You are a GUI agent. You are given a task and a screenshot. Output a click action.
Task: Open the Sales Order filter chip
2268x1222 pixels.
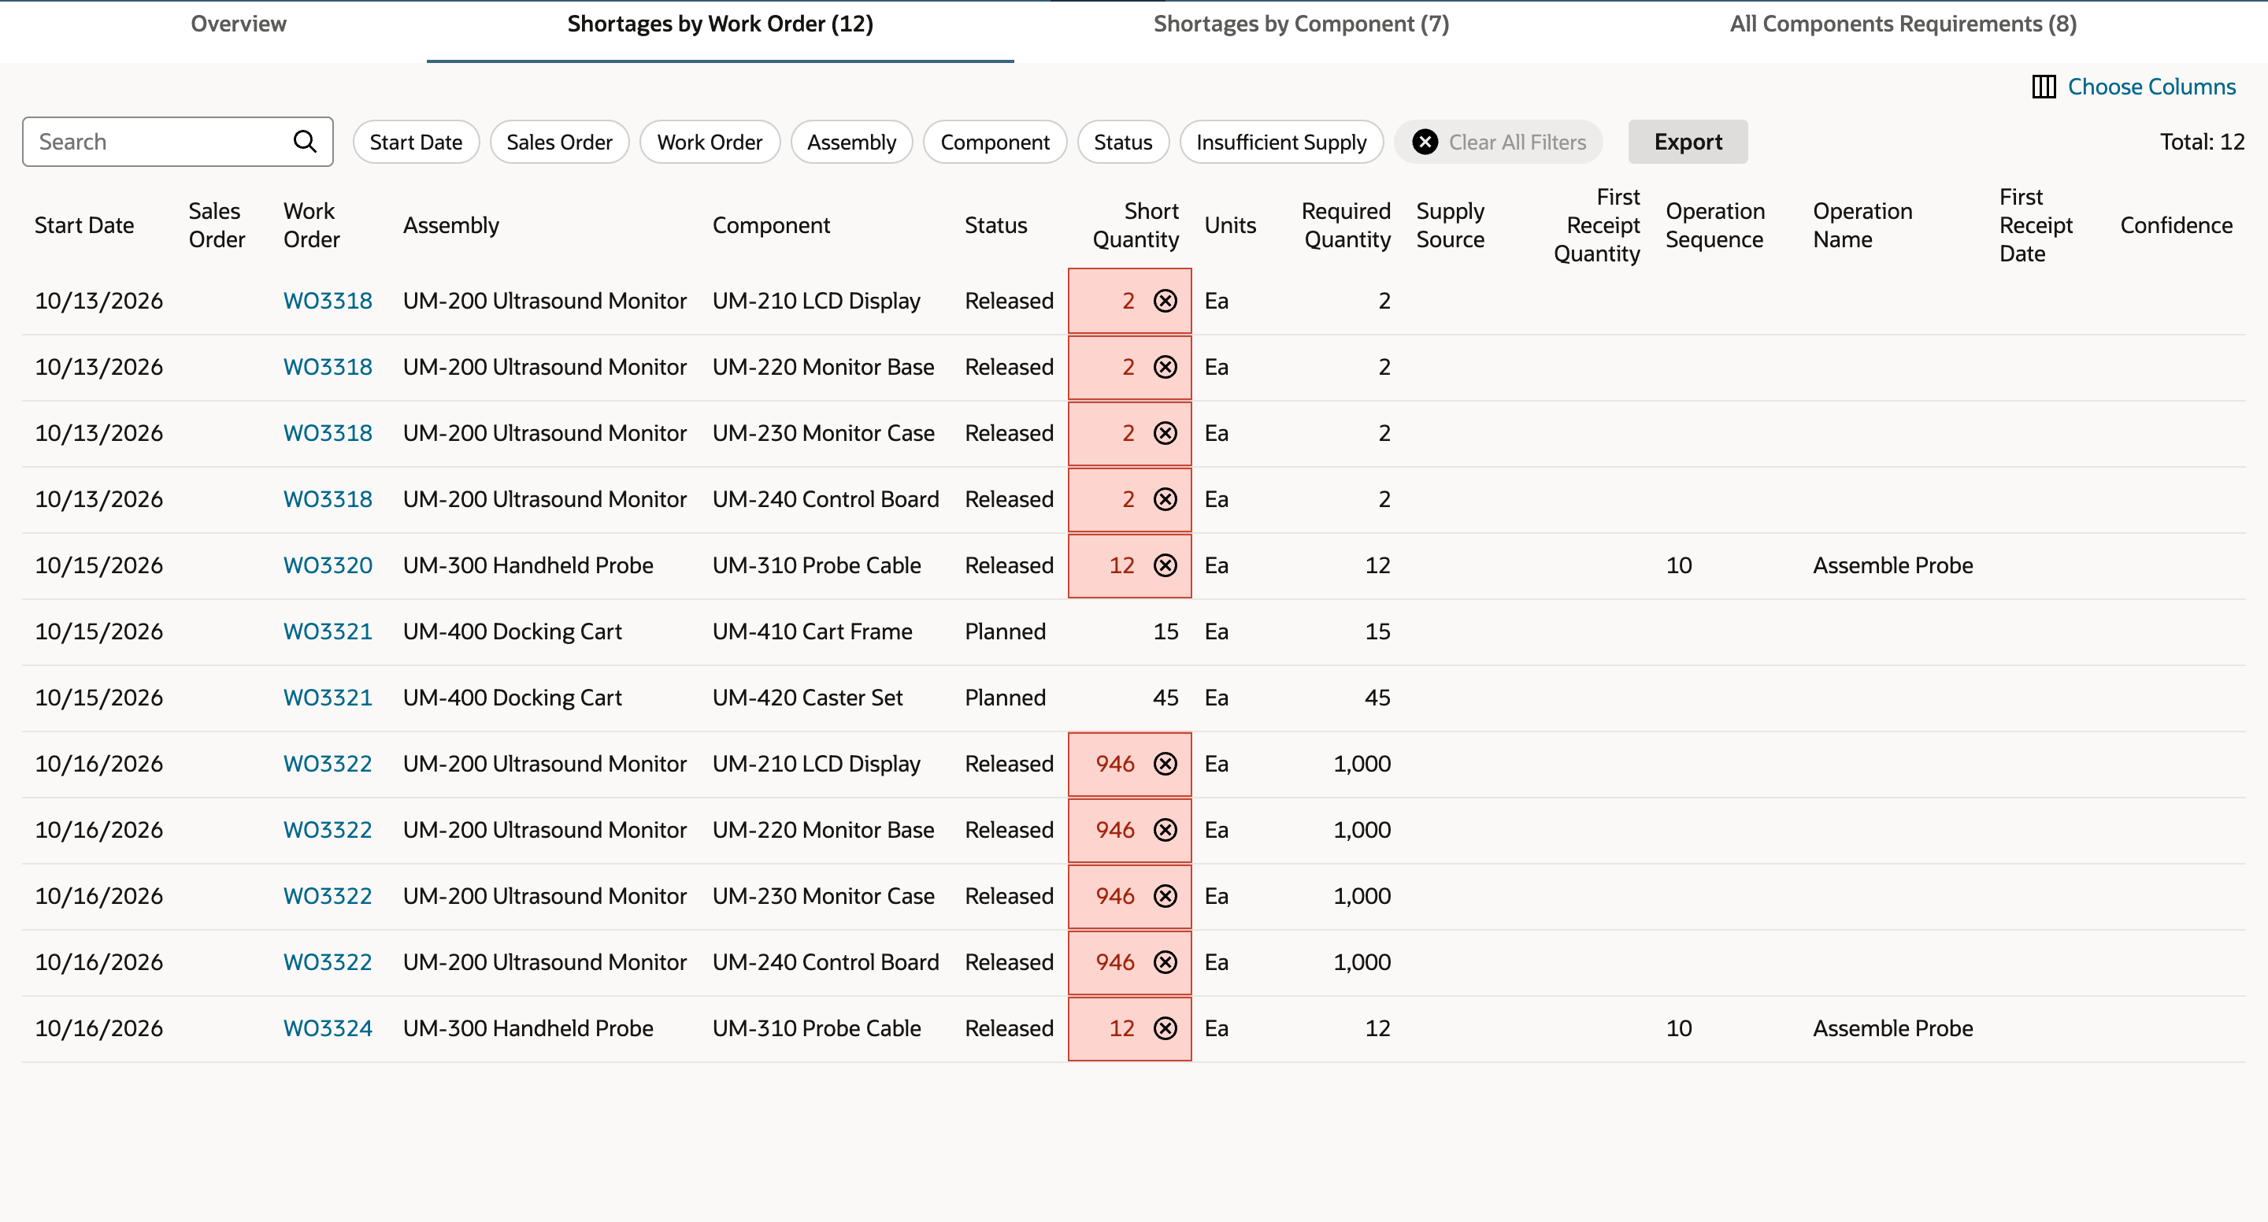(x=559, y=142)
